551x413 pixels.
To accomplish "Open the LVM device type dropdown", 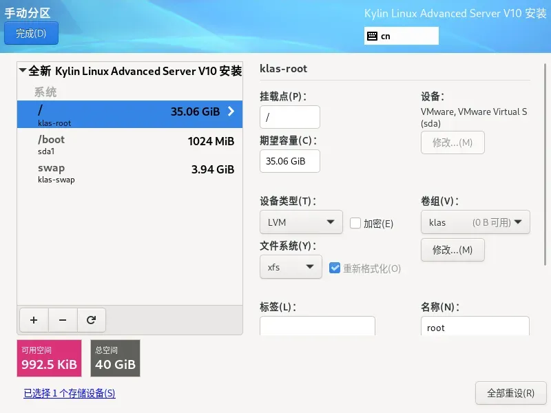I will coord(301,222).
